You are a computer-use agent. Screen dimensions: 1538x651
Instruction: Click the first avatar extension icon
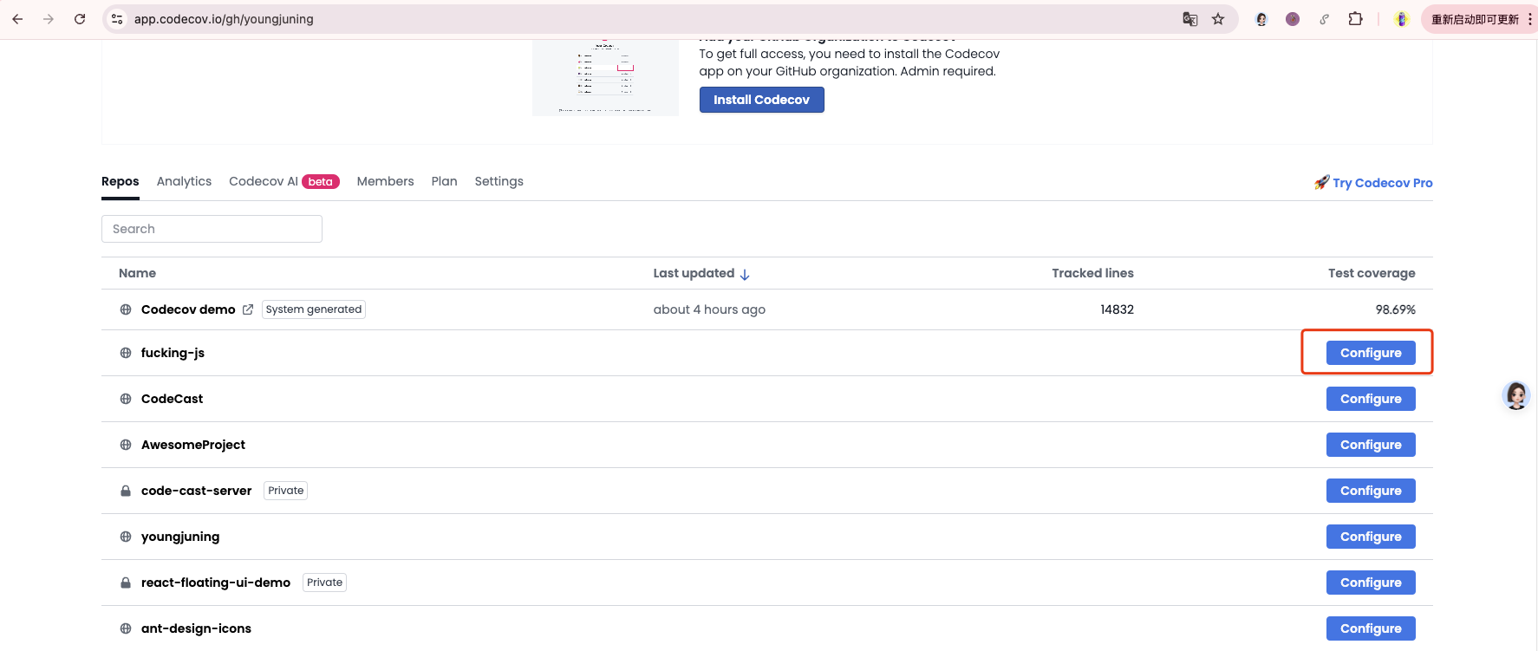coord(1261,19)
